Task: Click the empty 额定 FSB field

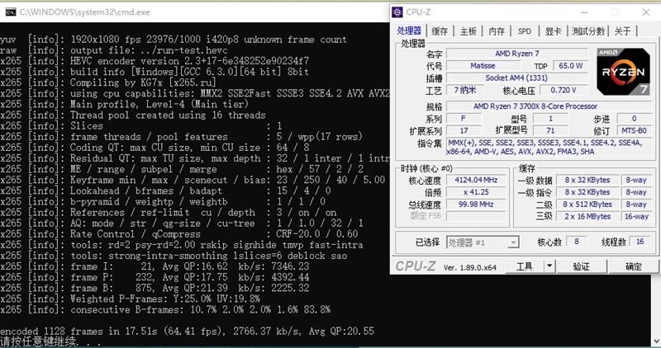Action: (x=477, y=216)
